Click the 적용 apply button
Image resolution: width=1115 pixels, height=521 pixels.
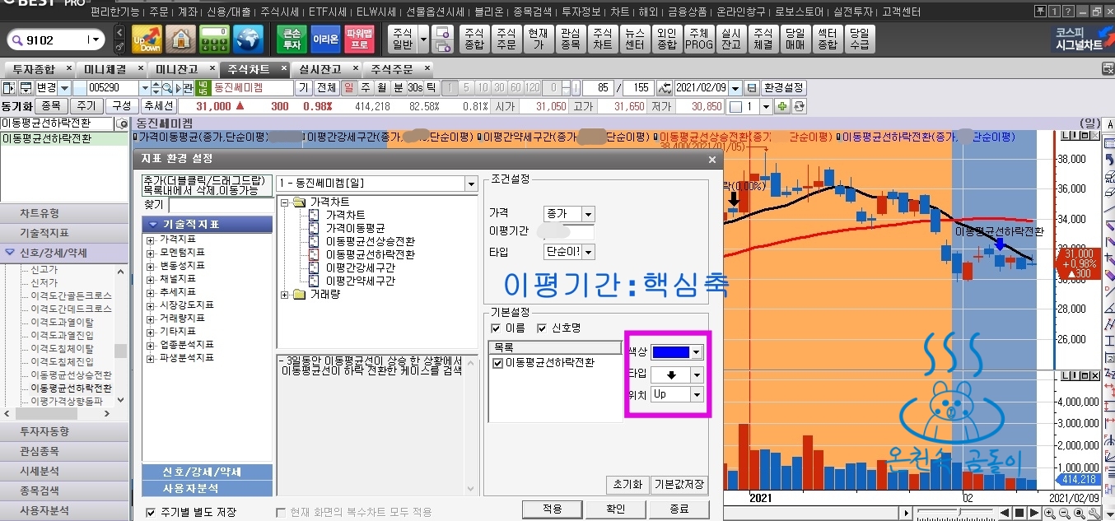click(552, 509)
